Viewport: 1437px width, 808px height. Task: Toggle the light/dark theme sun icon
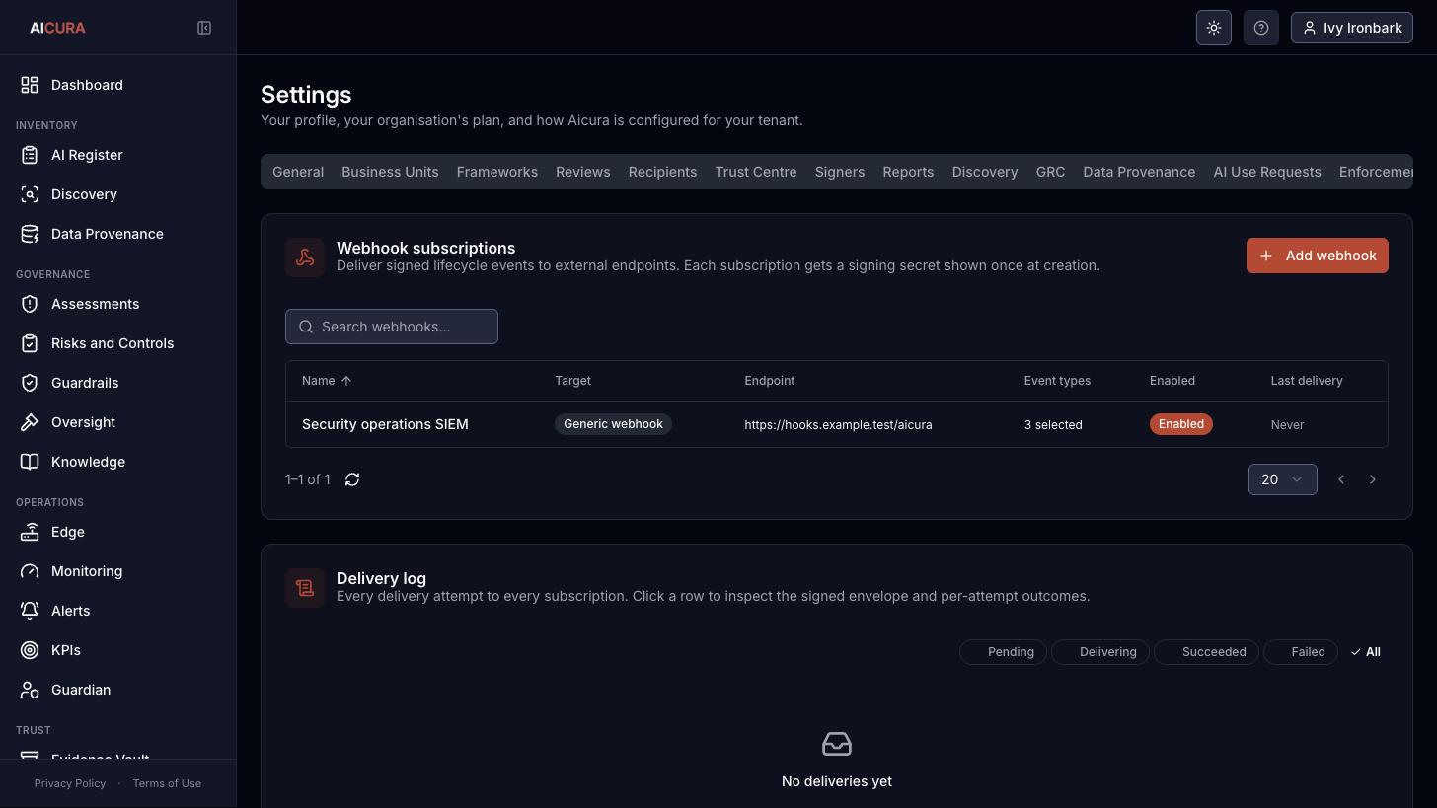click(x=1214, y=28)
